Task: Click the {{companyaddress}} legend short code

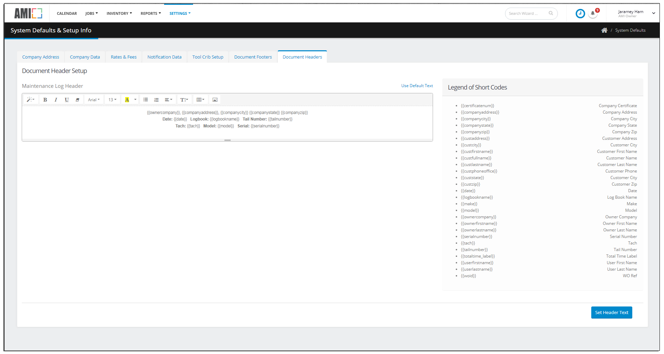Action: click(480, 112)
